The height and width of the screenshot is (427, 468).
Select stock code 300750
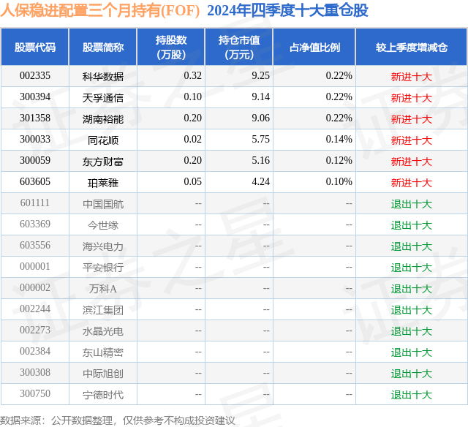pyautogui.click(x=35, y=393)
